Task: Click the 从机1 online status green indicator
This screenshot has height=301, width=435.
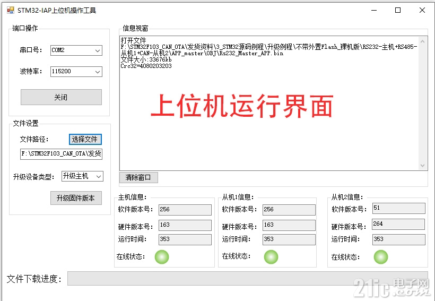Action: pos(271,257)
